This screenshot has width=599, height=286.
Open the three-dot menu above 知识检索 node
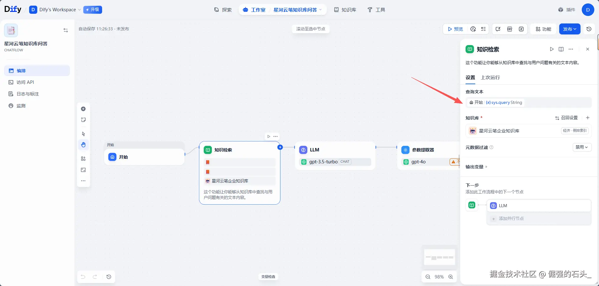click(x=276, y=136)
